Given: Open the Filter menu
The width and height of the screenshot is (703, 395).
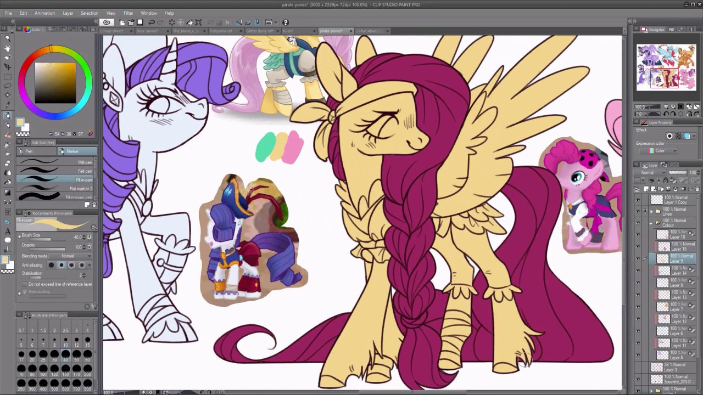Looking at the screenshot, I should pyautogui.click(x=129, y=13).
